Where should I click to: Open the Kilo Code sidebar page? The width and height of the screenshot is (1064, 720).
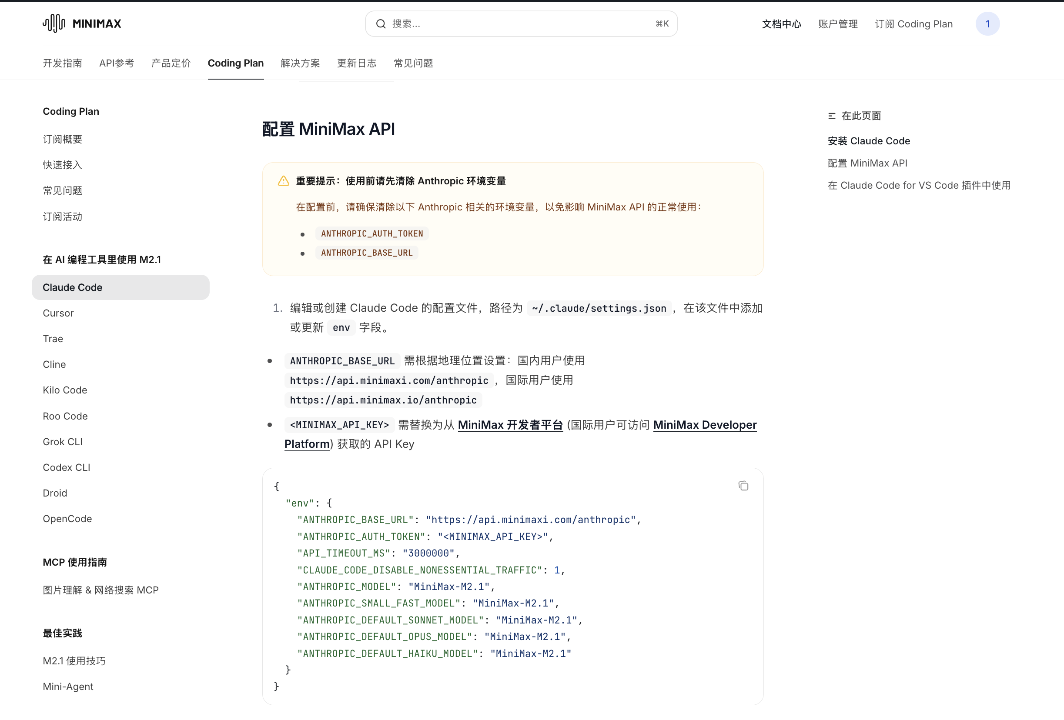pyautogui.click(x=64, y=390)
